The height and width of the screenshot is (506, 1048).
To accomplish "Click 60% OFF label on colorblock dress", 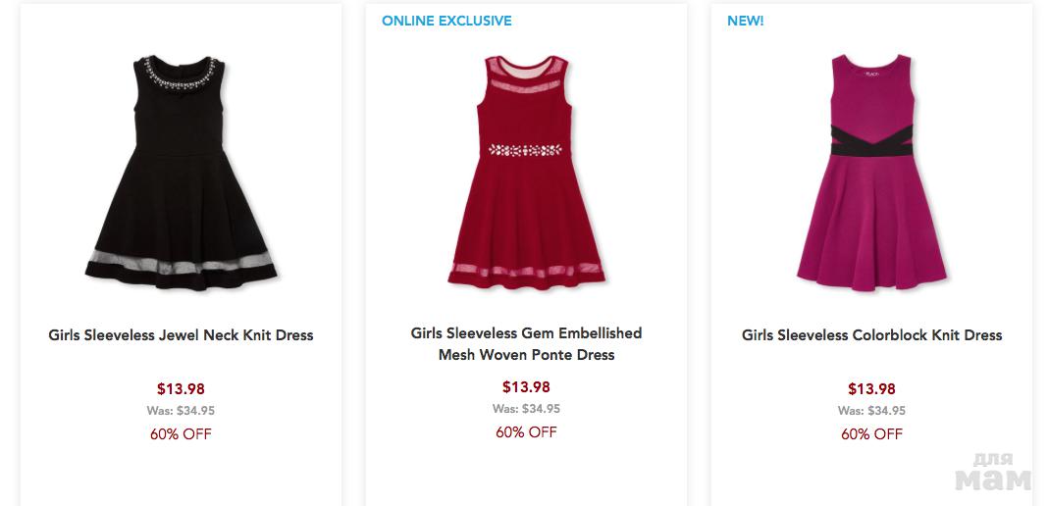I will (x=871, y=434).
